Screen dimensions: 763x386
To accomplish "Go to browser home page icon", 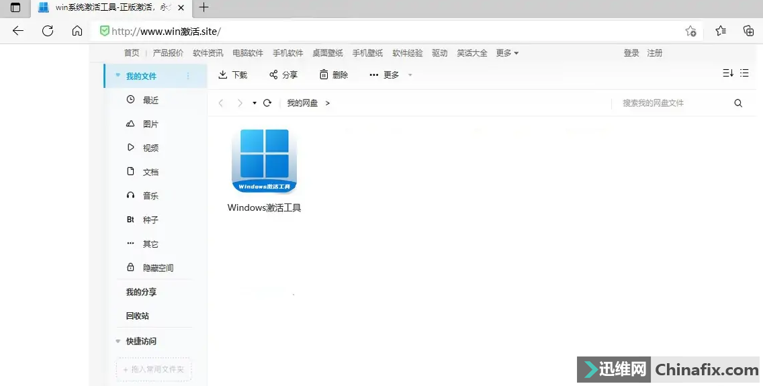I will 77,31.
